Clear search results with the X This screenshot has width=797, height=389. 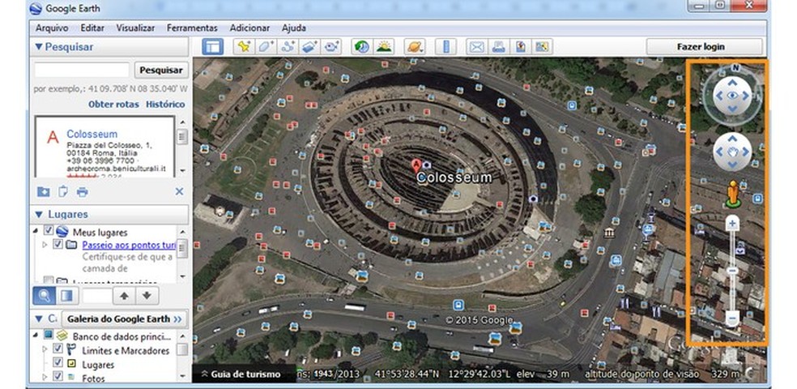[179, 192]
